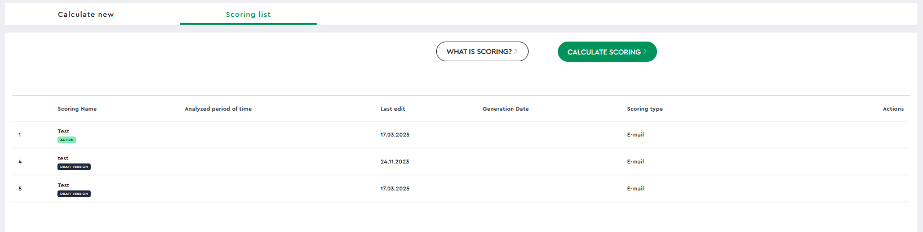Image resolution: width=923 pixels, height=232 pixels.
Task: Click the green Calculate Scoring button
Action: pyautogui.click(x=607, y=52)
